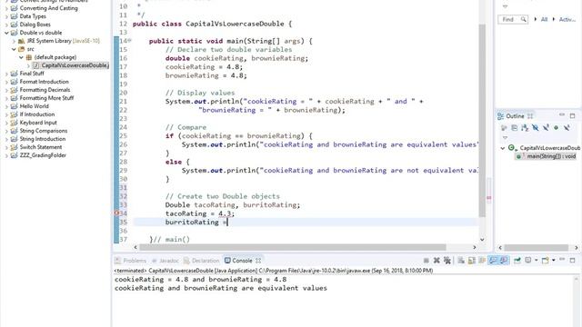This screenshot has width=582, height=327.
Task: Click the Pin Console icon
Action: (x=517, y=261)
